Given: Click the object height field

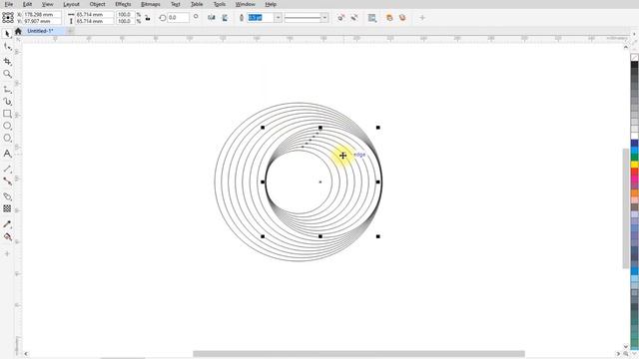Looking at the screenshot, I should point(94,21).
